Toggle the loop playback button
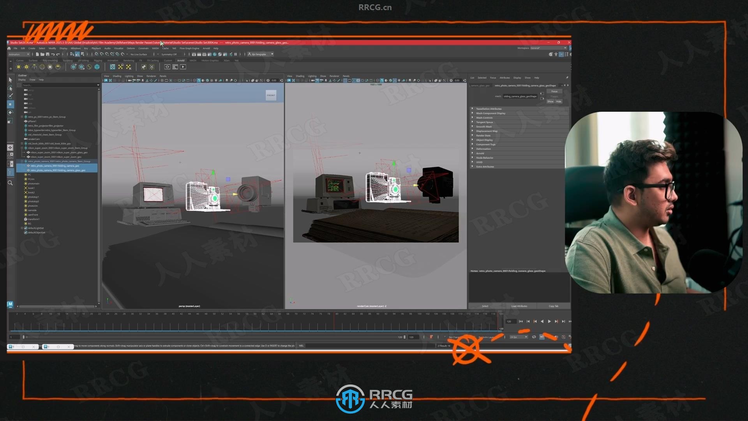Screen dimensions: 748x421 point(534,337)
